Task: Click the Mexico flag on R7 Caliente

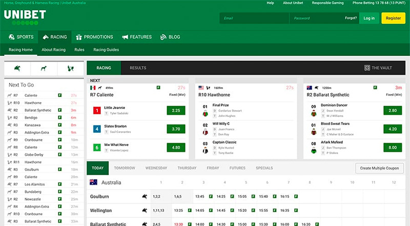Action: (x=93, y=88)
